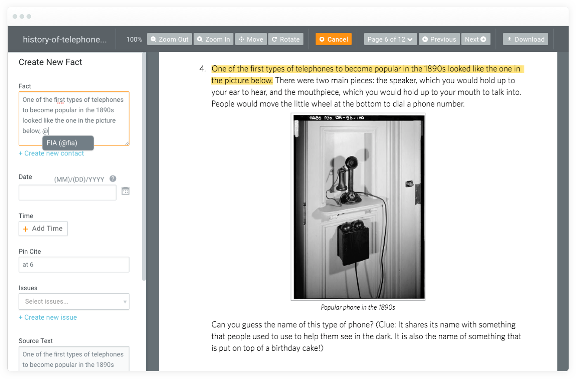Choose the FIA (@fia) contact suggestion
The height and width of the screenshot is (379, 576).
coord(68,143)
